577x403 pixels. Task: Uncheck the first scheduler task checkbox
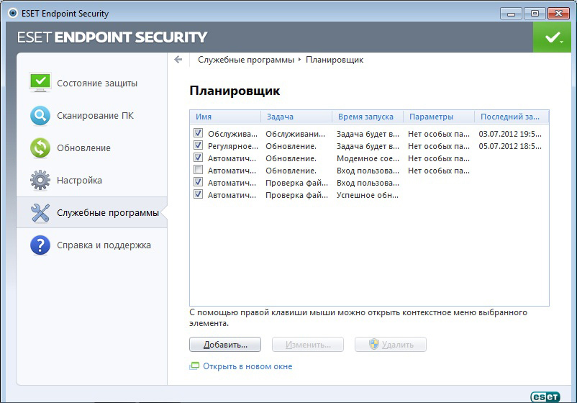tap(198, 134)
